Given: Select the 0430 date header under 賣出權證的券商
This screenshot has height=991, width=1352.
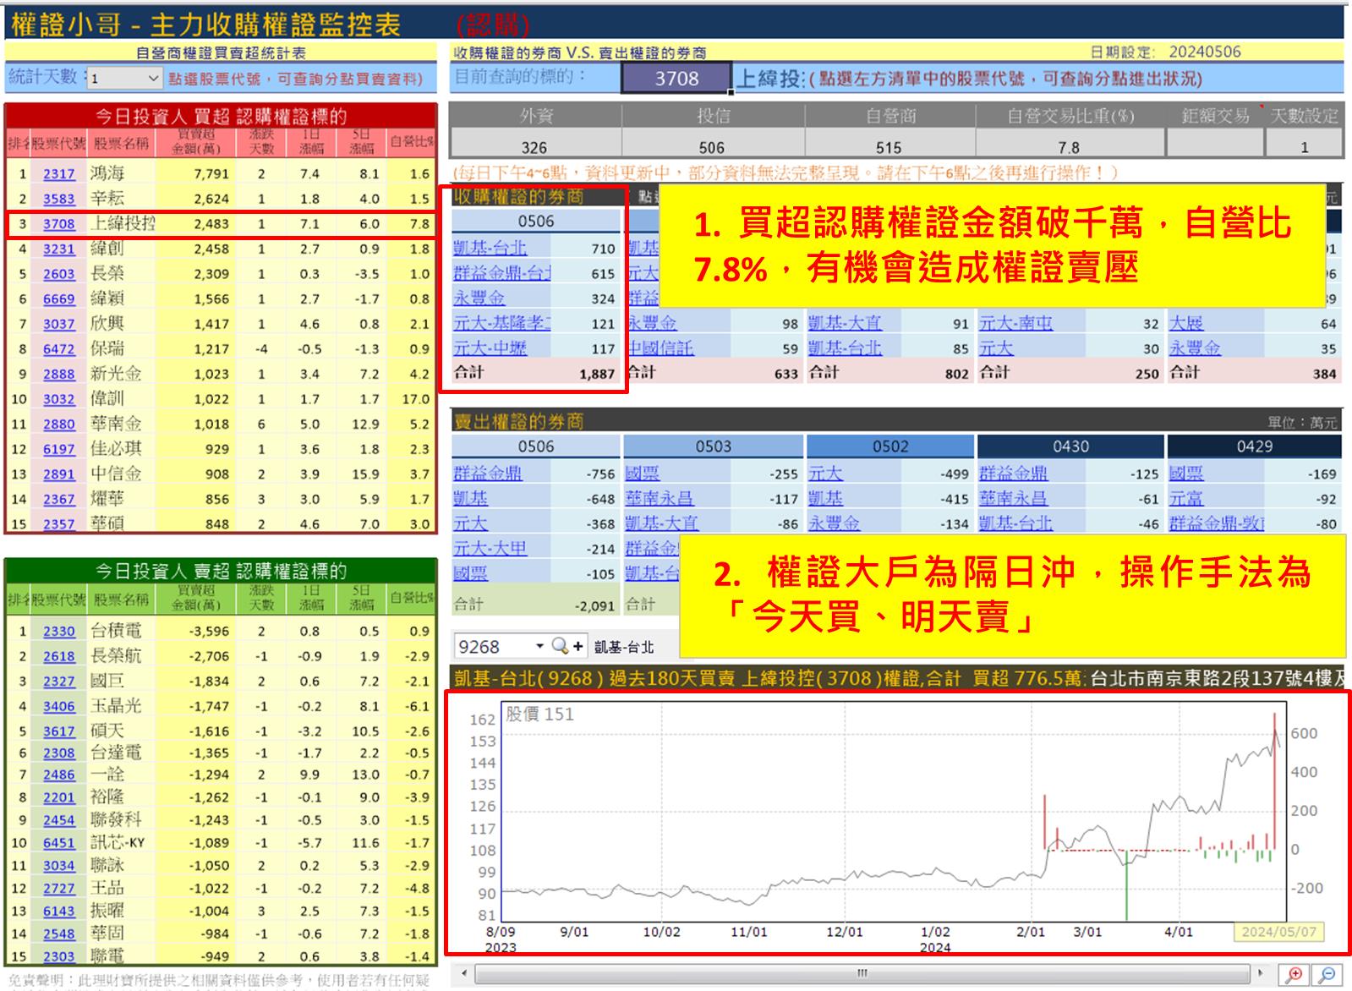Looking at the screenshot, I should click(1070, 446).
